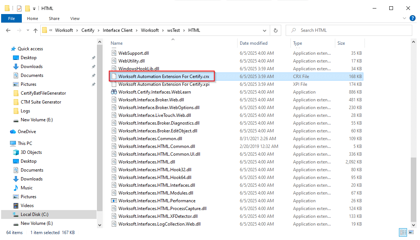This screenshot has width=420, height=240.
Task: Navigate to Interface Client breadcrumb
Action: [118, 30]
